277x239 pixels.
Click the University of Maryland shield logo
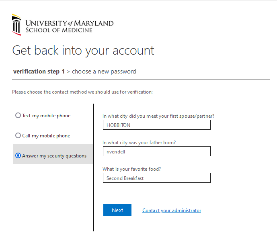click(x=16, y=24)
